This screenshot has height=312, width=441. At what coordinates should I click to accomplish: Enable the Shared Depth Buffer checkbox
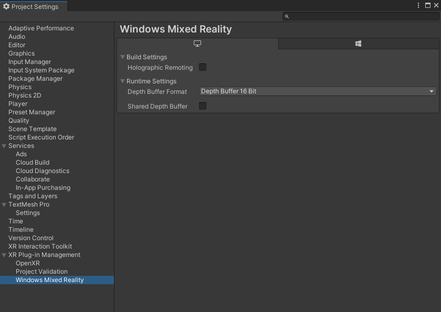tap(203, 106)
